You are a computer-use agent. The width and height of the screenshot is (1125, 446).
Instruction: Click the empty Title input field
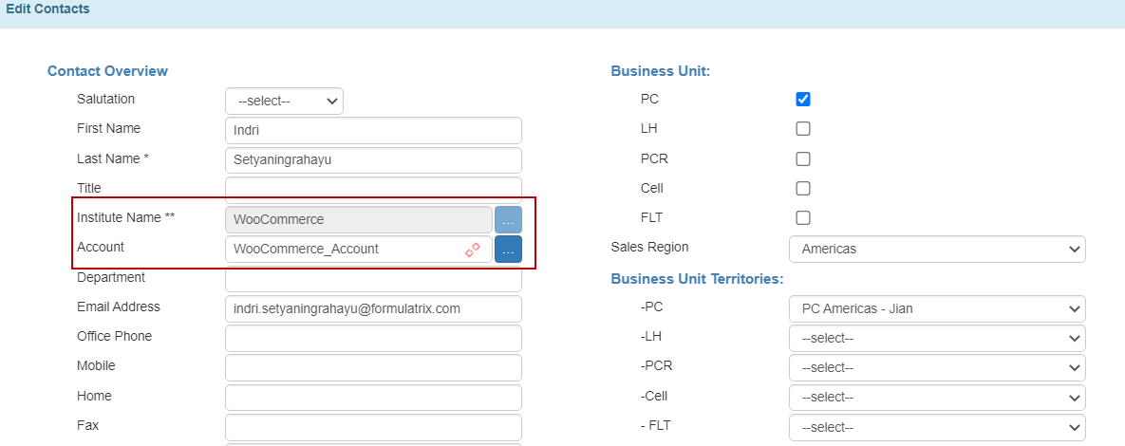(373, 189)
